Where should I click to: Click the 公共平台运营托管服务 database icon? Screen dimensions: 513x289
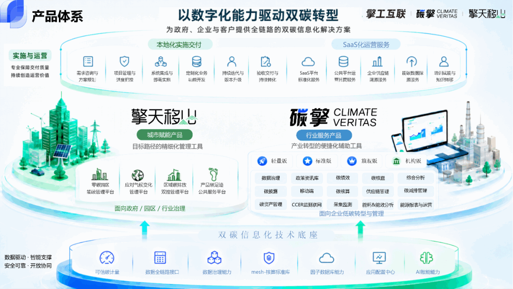343,61
